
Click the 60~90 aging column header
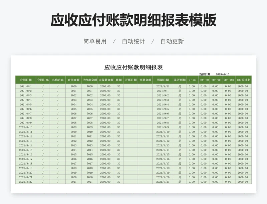point(216,80)
